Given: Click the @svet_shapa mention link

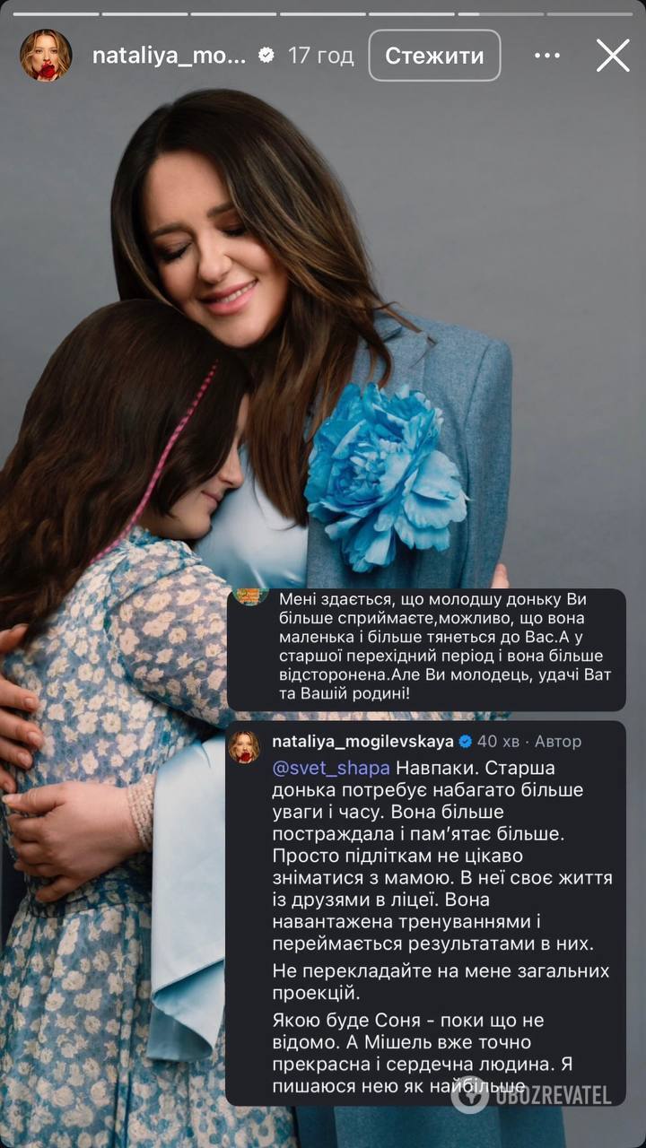Looking at the screenshot, I should [x=330, y=770].
